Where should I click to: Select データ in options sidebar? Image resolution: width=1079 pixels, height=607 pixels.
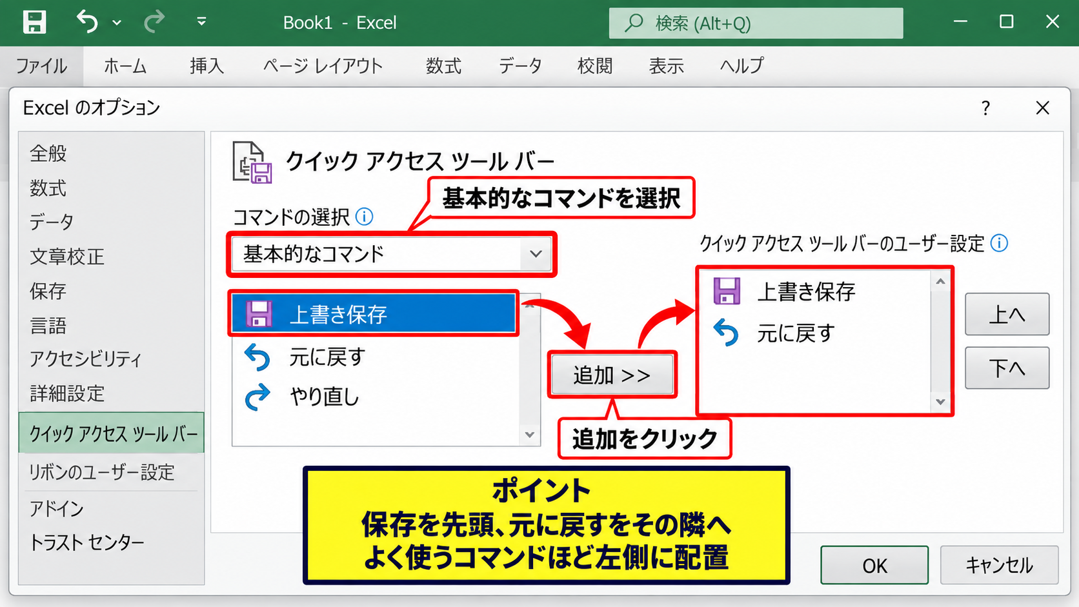(x=111, y=223)
